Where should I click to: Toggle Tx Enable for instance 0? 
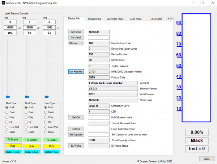click(13, 139)
